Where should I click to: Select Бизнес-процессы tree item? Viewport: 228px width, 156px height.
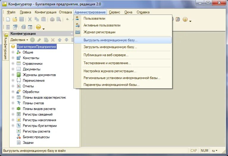click(36, 137)
